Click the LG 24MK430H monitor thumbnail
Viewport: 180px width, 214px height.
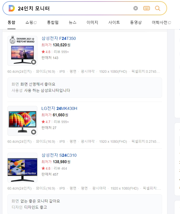pyautogui.click(x=22, y=121)
